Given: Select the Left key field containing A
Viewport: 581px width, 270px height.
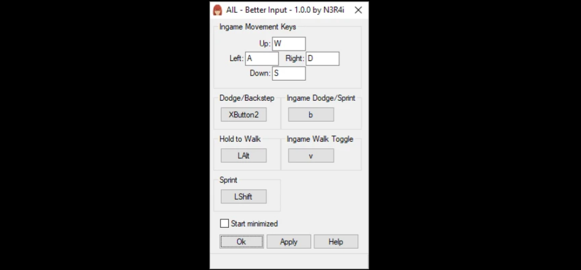Looking at the screenshot, I should pos(261,59).
